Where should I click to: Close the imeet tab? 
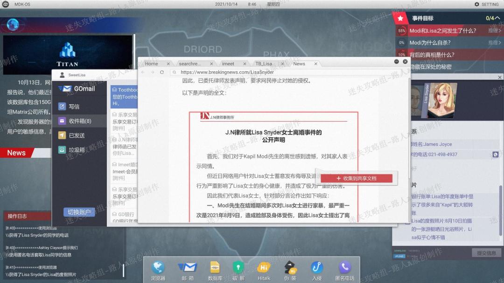[x=245, y=64]
